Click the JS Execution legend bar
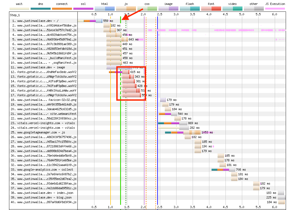Viewport: 292px width, 210px height. pyautogui.click(x=275, y=9)
